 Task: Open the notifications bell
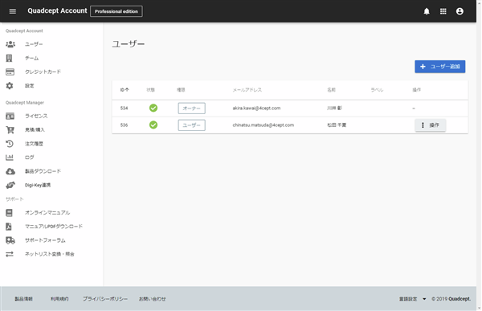coord(427,11)
